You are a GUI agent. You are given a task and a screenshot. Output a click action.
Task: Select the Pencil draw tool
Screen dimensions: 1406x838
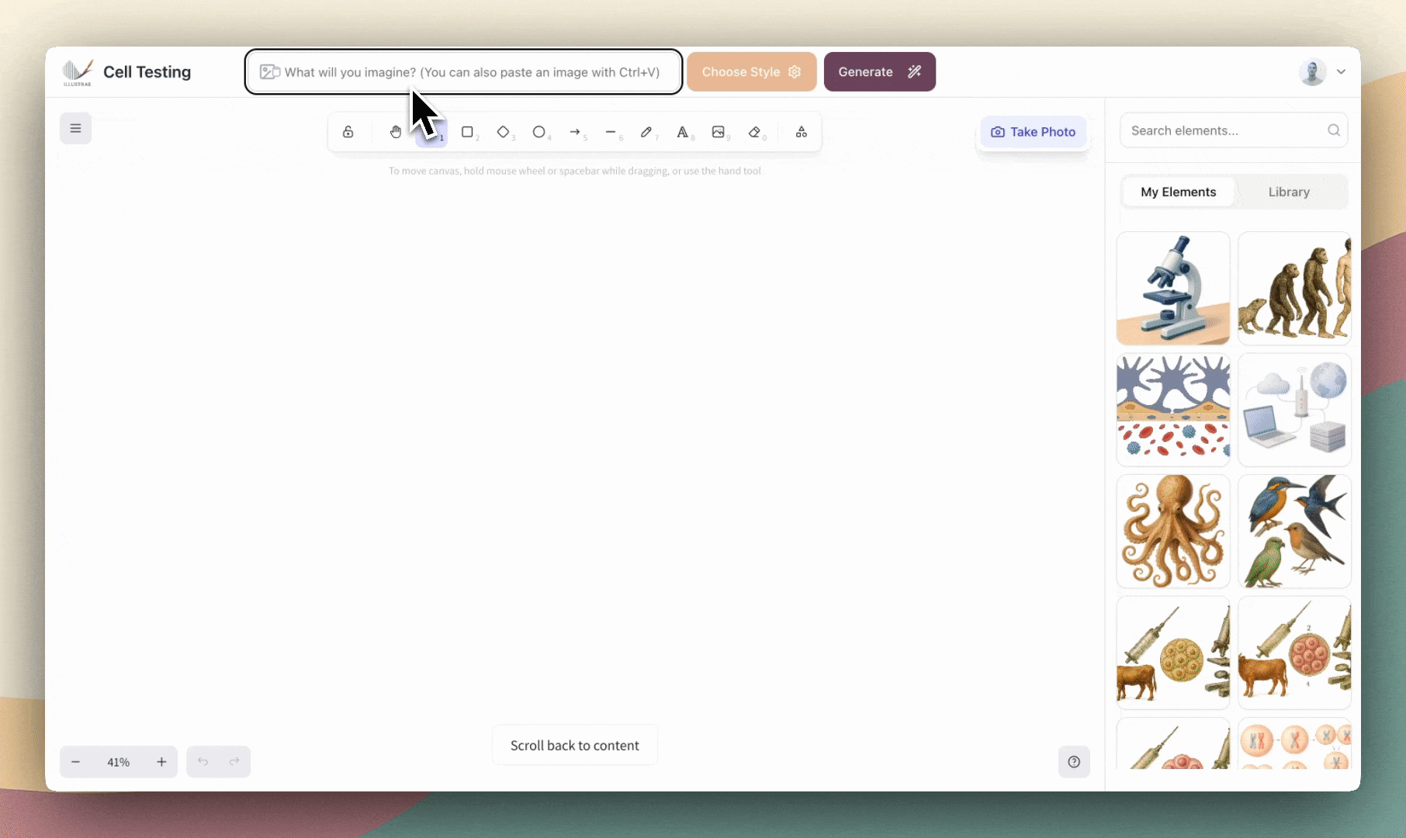(646, 132)
